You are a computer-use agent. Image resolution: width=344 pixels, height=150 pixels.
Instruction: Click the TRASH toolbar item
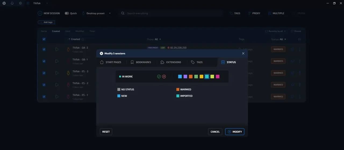[299, 13]
